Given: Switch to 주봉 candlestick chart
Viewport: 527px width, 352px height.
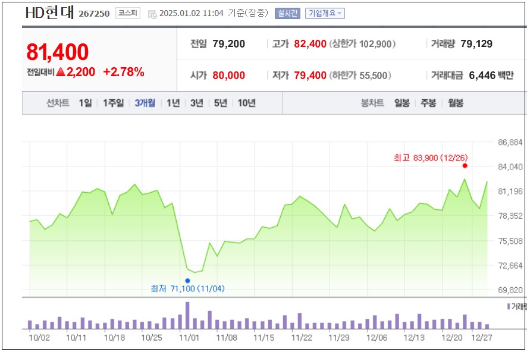Looking at the screenshot, I should click(x=428, y=103).
